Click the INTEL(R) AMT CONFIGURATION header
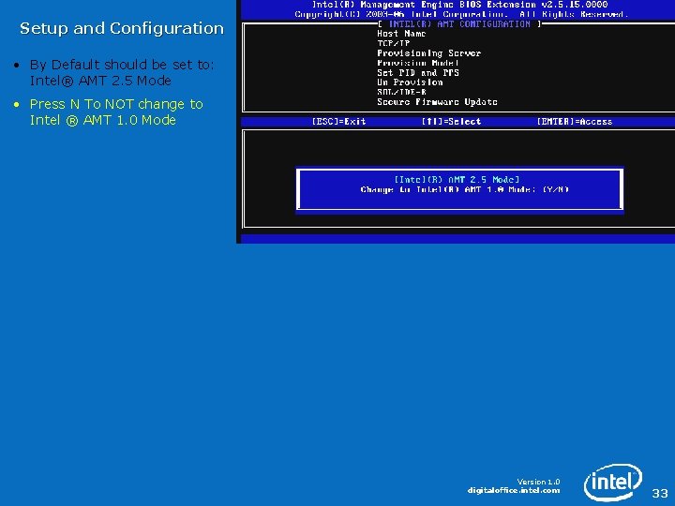The height and width of the screenshot is (506, 675). [x=459, y=24]
